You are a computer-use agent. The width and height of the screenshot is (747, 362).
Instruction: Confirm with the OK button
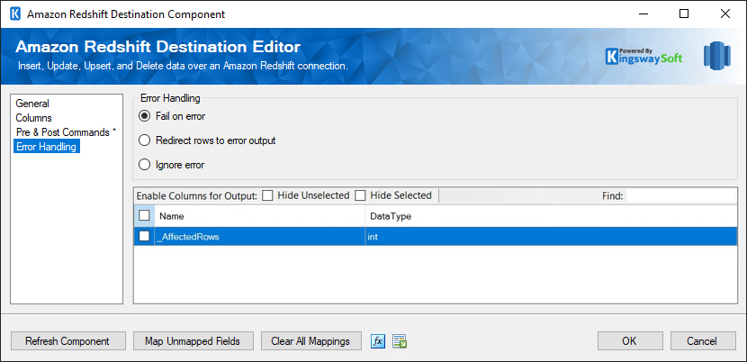[630, 341]
